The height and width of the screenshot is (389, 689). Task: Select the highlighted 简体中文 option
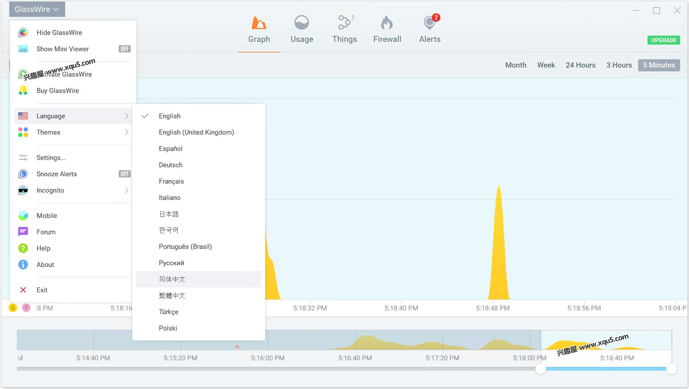(x=198, y=279)
